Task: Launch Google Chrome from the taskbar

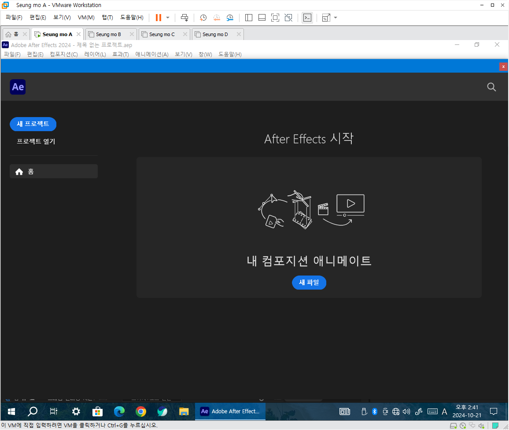Action: pyautogui.click(x=141, y=412)
